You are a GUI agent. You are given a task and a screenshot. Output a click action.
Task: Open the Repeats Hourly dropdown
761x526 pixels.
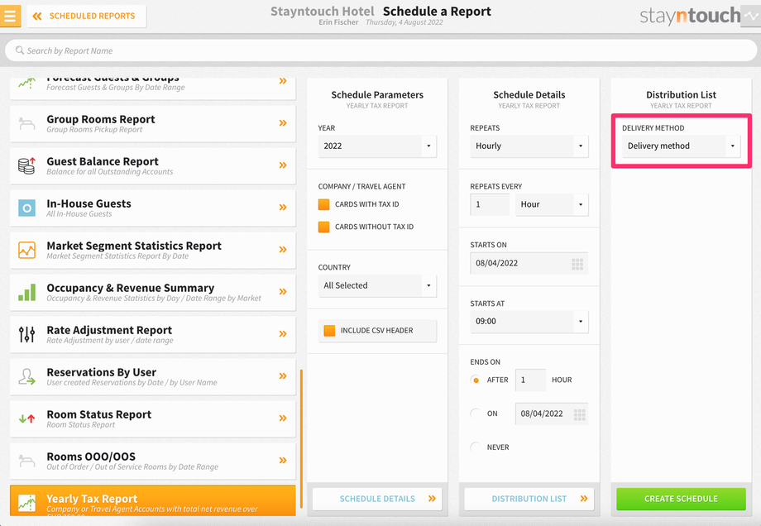click(x=529, y=146)
